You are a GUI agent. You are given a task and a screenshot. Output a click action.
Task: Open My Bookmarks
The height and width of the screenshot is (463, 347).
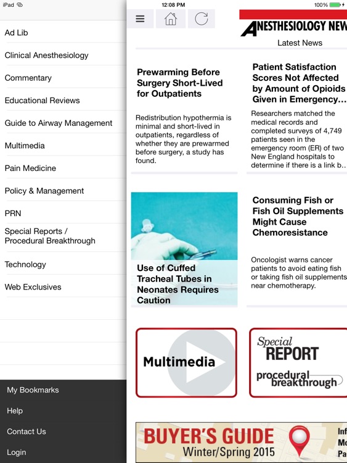pyautogui.click(x=33, y=390)
